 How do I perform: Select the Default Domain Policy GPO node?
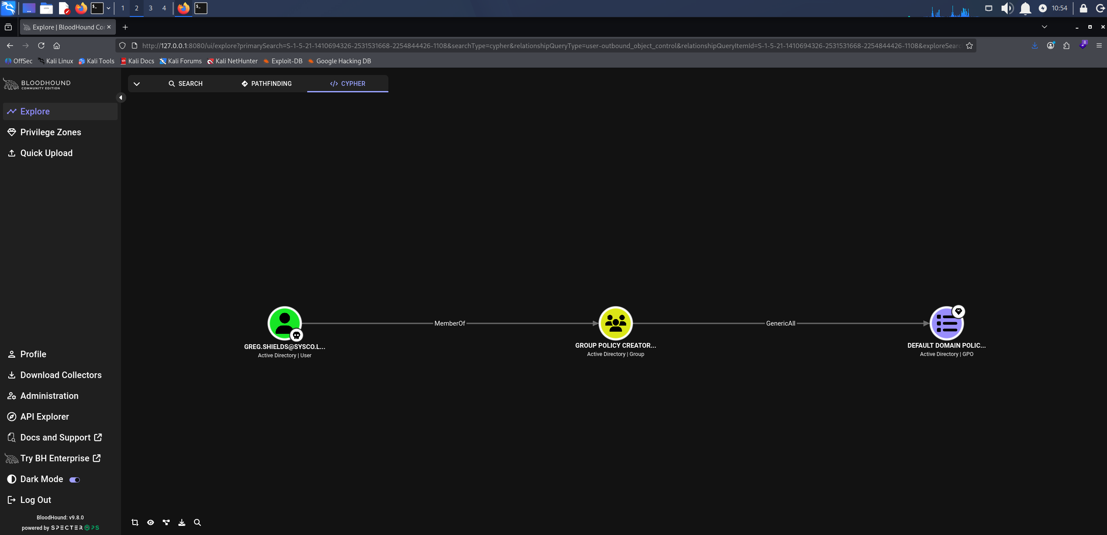tap(946, 323)
